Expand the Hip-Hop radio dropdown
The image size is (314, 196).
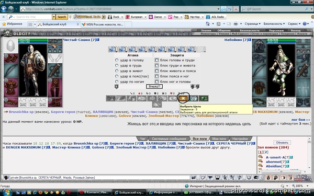pyautogui.click(x=202, y=17)
